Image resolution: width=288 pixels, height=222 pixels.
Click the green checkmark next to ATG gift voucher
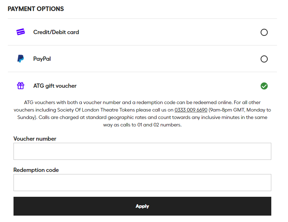coord(264,86)
